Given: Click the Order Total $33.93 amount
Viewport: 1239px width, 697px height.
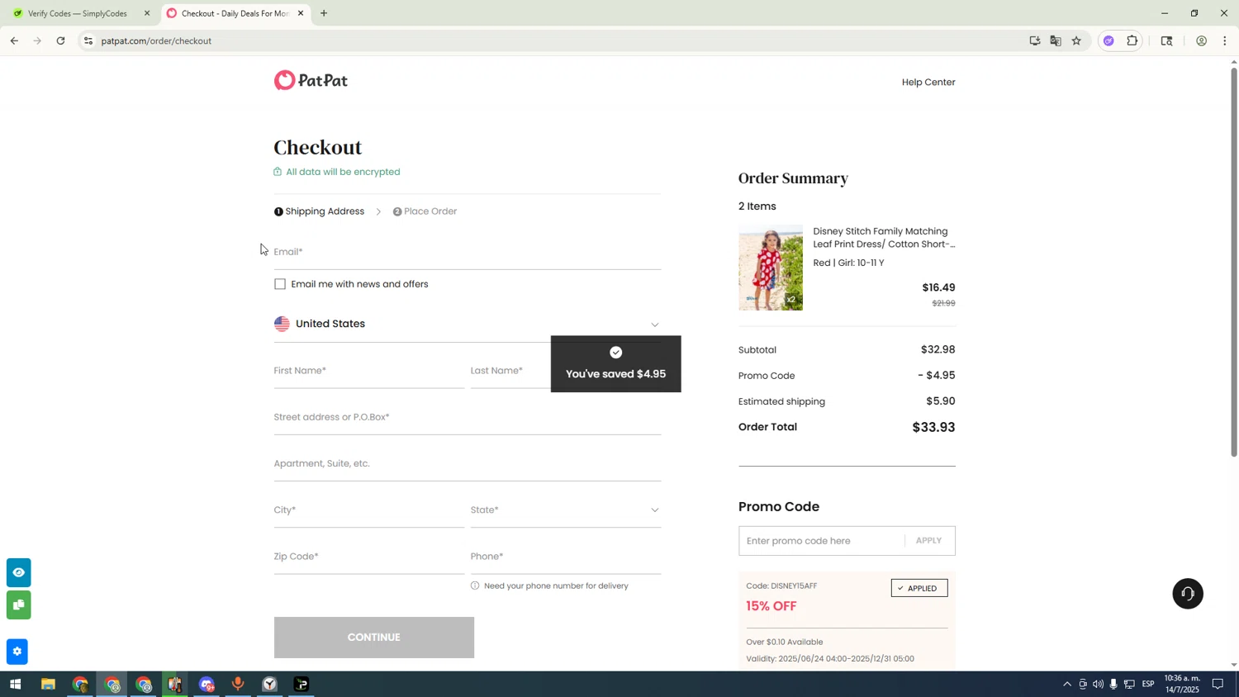Looking at the screenshot, I should 933,428.
